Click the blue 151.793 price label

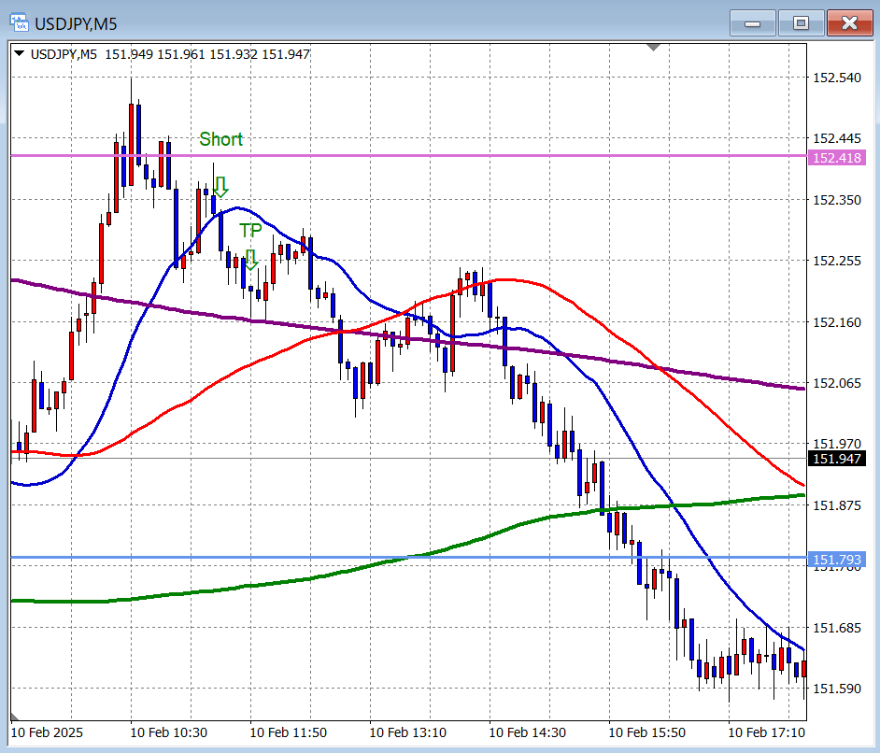[x=837, y=560]
